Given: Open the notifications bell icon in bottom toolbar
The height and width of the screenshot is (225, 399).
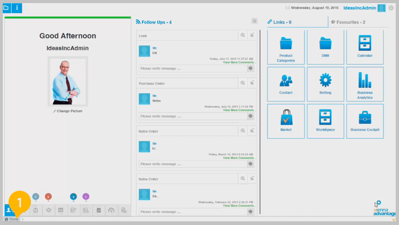Looking at the screenshot, I should click(49, 210).
